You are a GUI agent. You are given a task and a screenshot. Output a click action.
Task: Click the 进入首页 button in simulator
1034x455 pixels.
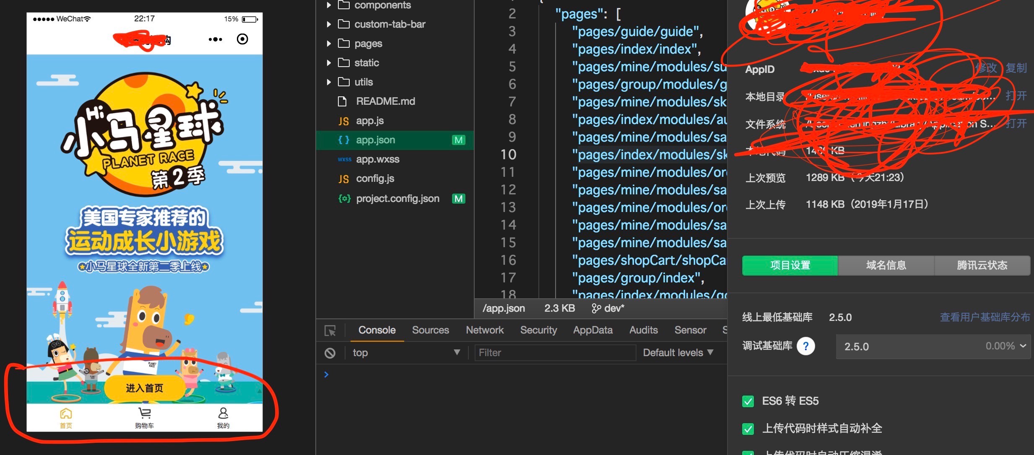[x=145, y=388]
